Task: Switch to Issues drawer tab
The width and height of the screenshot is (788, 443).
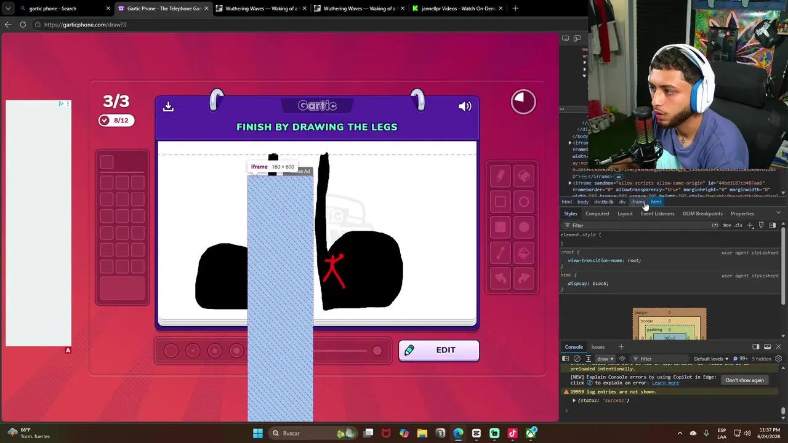Action: coord(598,347)
